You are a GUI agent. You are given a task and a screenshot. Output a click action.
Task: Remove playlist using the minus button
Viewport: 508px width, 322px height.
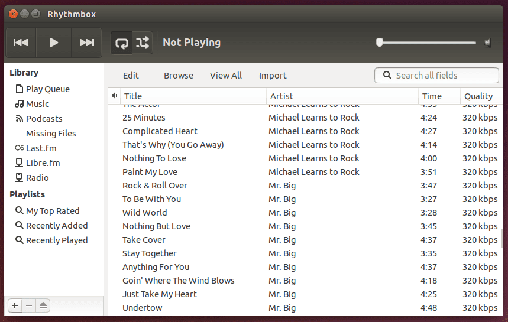(29, 305)
